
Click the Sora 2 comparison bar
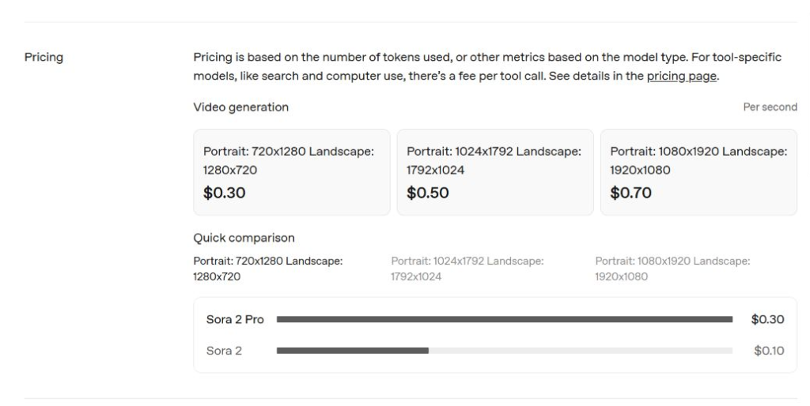(505, 351)
